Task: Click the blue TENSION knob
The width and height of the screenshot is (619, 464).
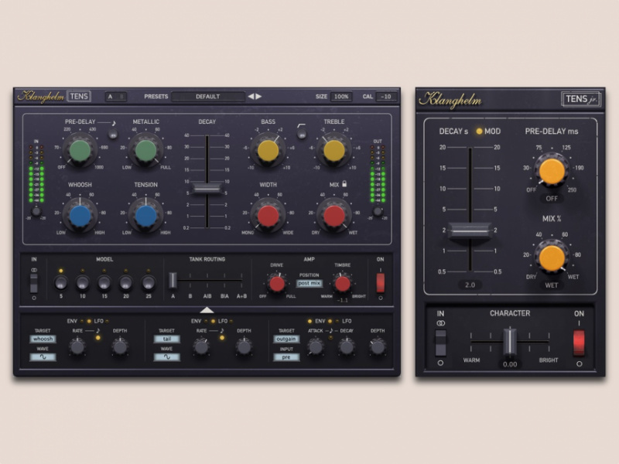Action: [x=145, y=216]
